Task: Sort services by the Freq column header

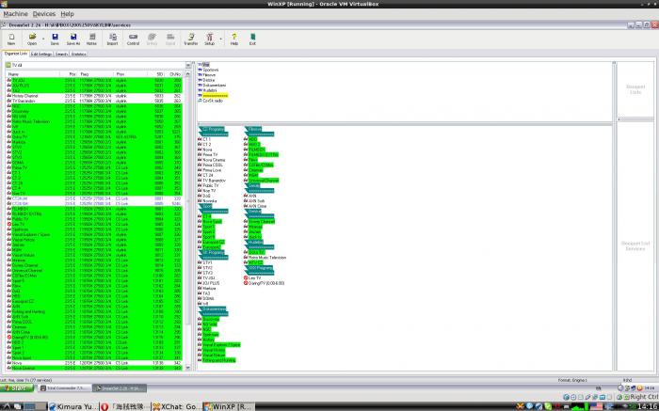Action: (96, 74)
